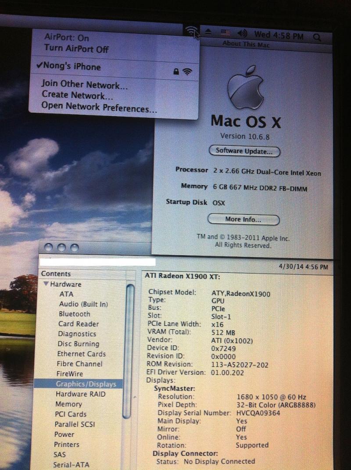This screenshot has height=470, width=351.
Task: Click the Contents list scrollbar thumb
Action: click(x=129, y=351)
